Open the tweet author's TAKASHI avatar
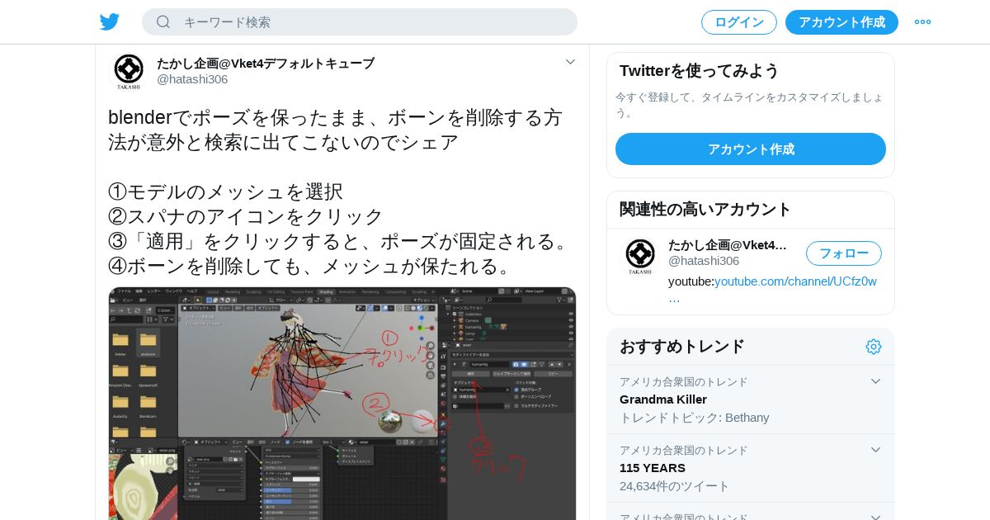Screen dimensions: 990x520 coord(129,72)
